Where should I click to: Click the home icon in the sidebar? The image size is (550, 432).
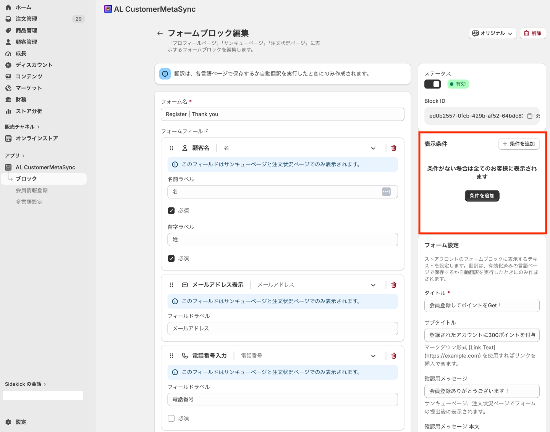point(8,7)
